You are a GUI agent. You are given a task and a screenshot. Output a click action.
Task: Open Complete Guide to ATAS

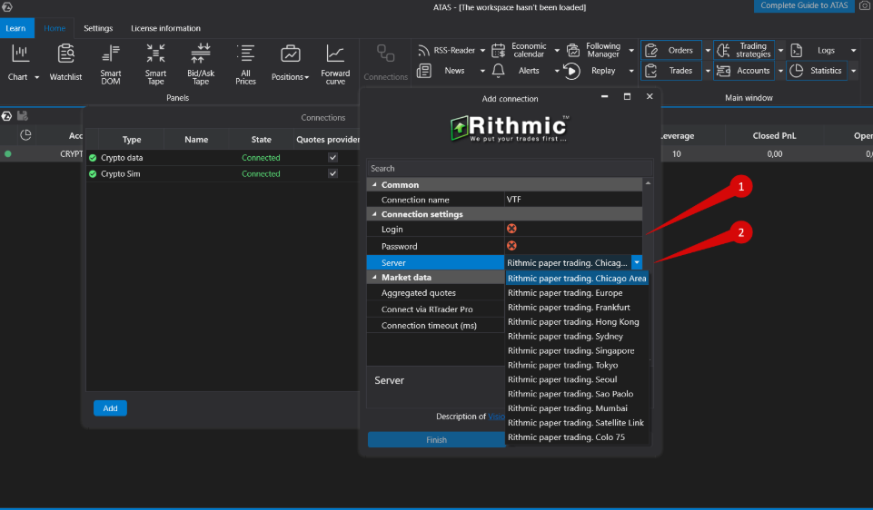tap(804, 5)
